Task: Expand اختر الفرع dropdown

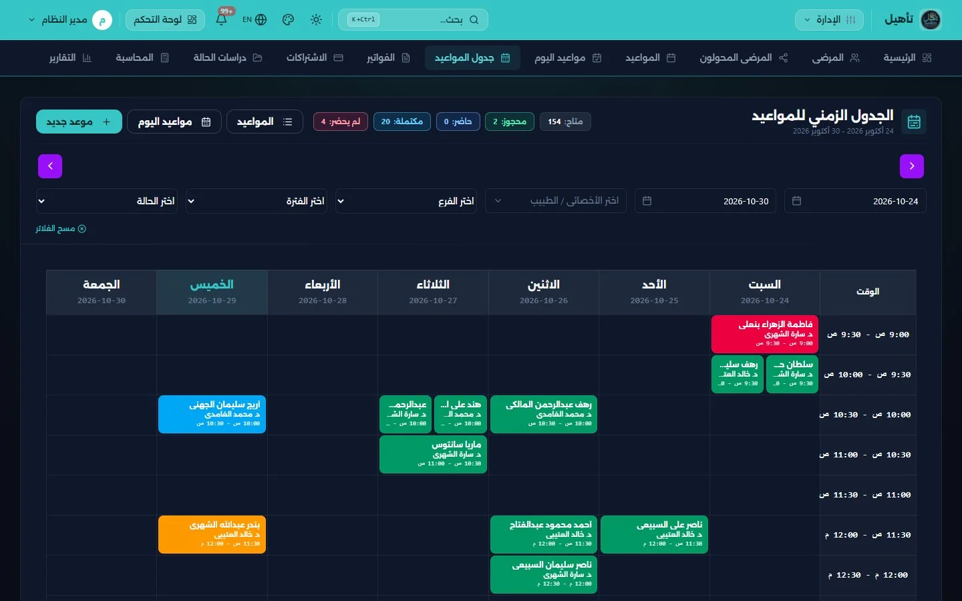Action: click(x=406, y=201)
